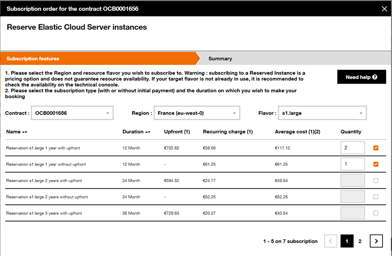The height and width of the screenshot is (256, 392).
Task: Open the Flavor dropdown s1.large
Action: (322, 113)
